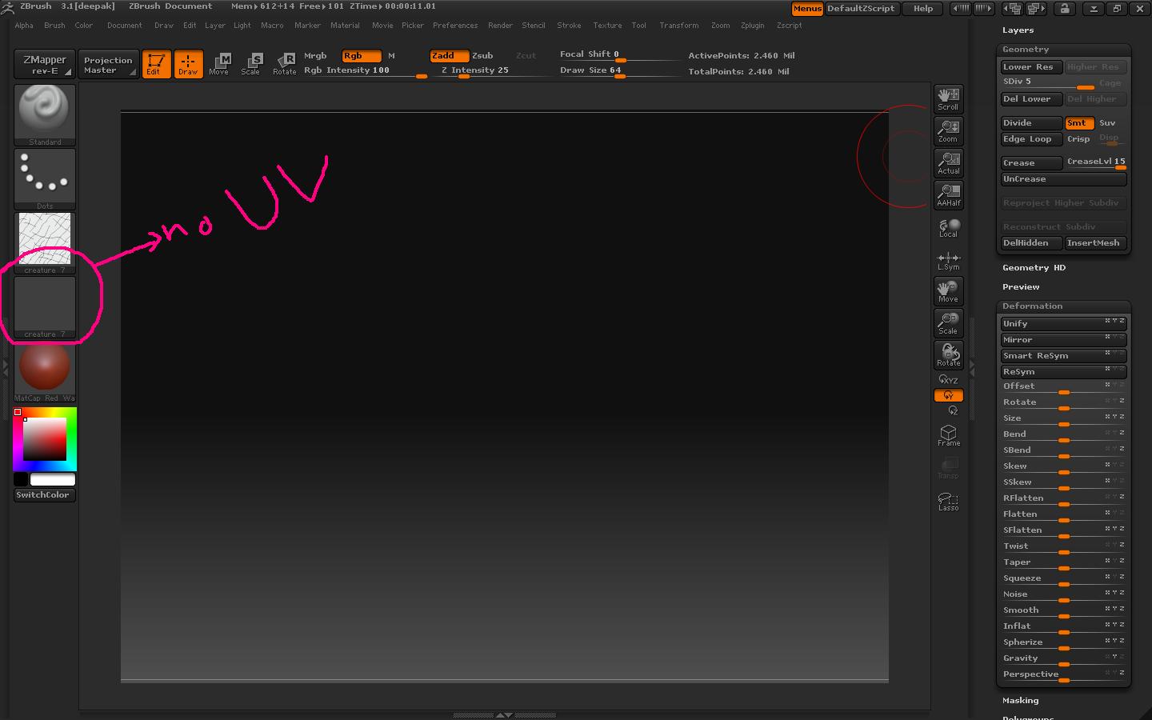Click the AAHalf view icon

coord(948,195)
